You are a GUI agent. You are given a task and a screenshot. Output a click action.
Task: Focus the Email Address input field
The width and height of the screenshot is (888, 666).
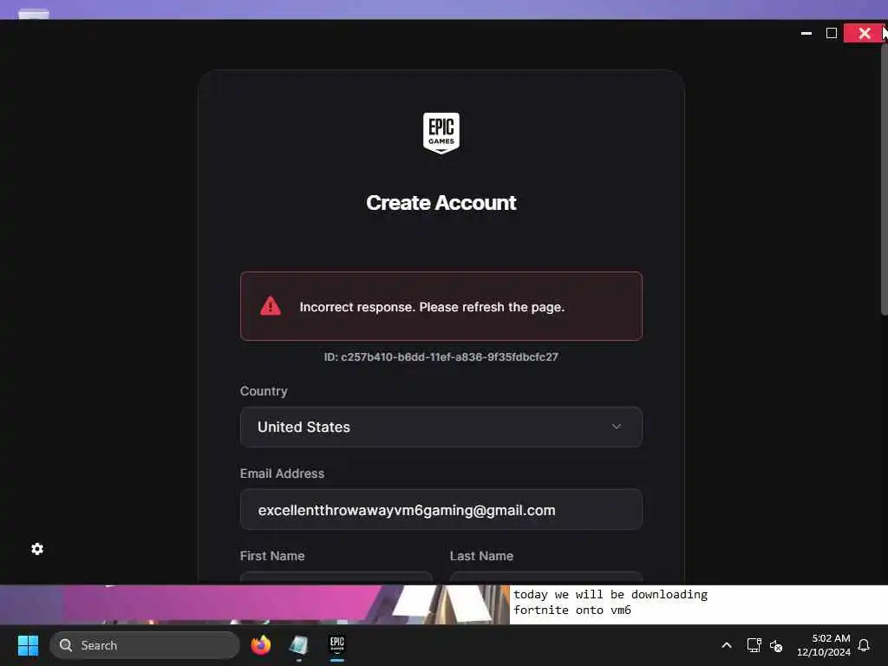click(441, 510)
